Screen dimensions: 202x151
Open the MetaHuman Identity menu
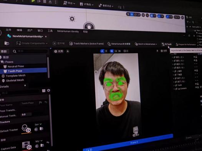coord(68,31)
